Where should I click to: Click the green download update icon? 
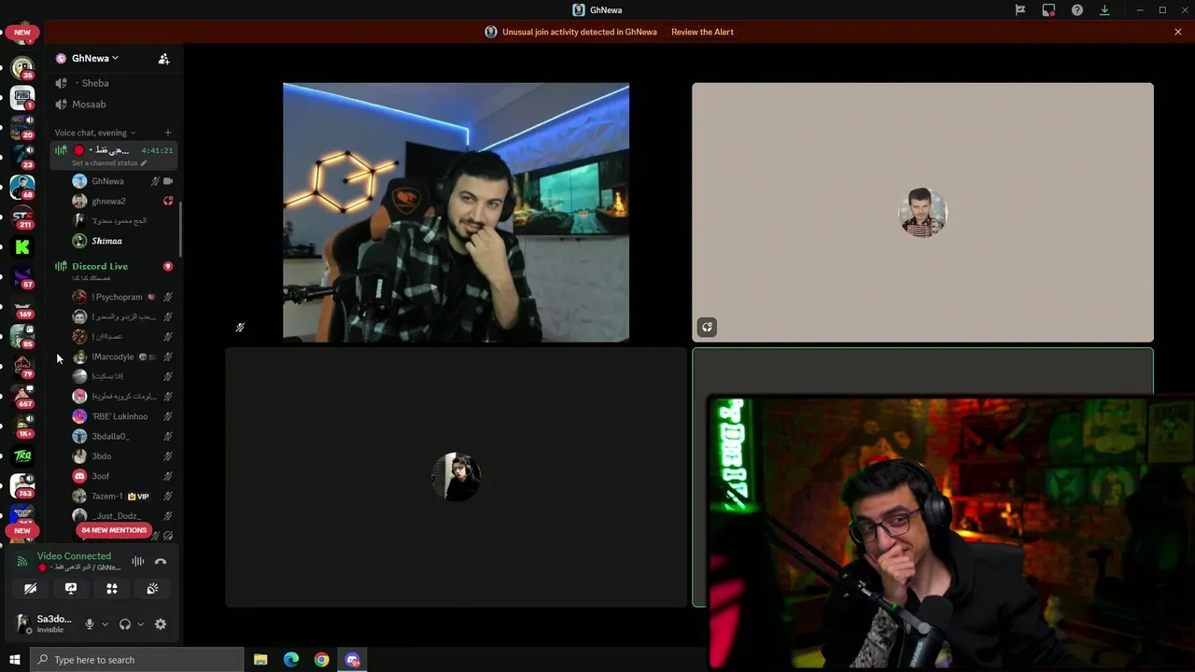(1104, 10)
